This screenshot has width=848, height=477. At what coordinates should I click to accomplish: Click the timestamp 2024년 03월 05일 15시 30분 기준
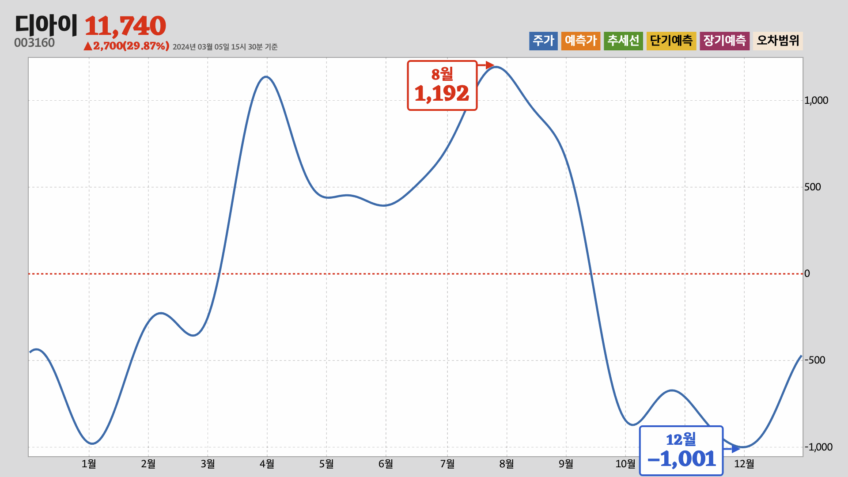click(x=225, y=47)
